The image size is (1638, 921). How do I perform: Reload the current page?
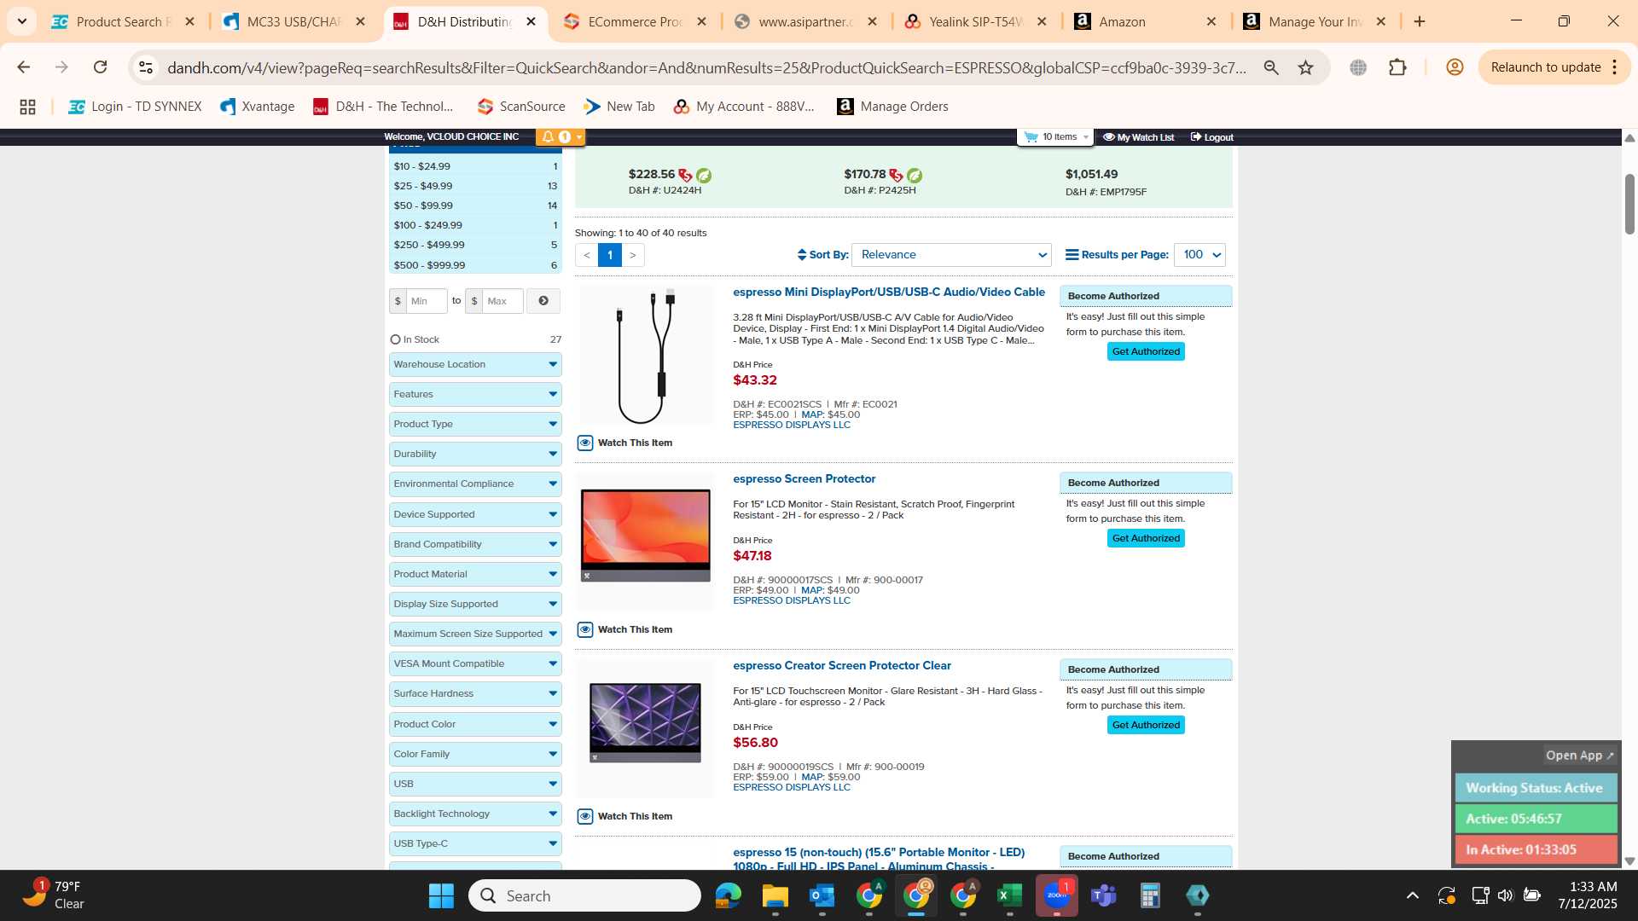[101, 67]
